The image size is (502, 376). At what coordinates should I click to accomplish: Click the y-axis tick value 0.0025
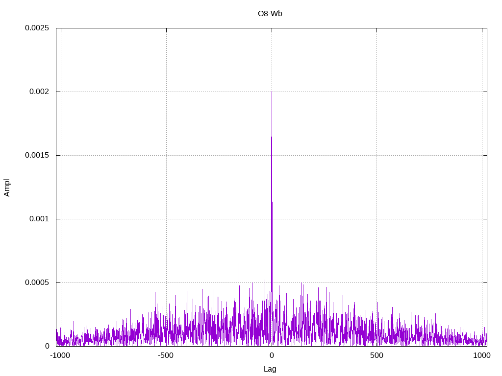[x=37, y=28]
